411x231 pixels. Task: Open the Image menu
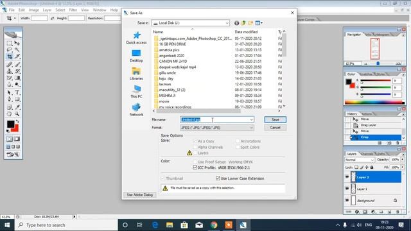click(x=33, y=10)
